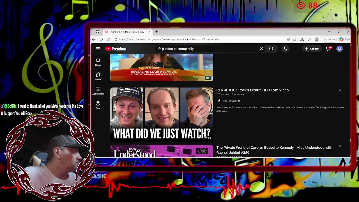The width and height of the screenshot is (359, 202).
Task: Open the YouTube hamburger guide menu
Action: pos(98,49)
